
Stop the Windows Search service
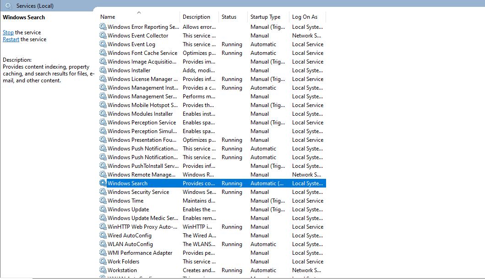pos(8,32)
